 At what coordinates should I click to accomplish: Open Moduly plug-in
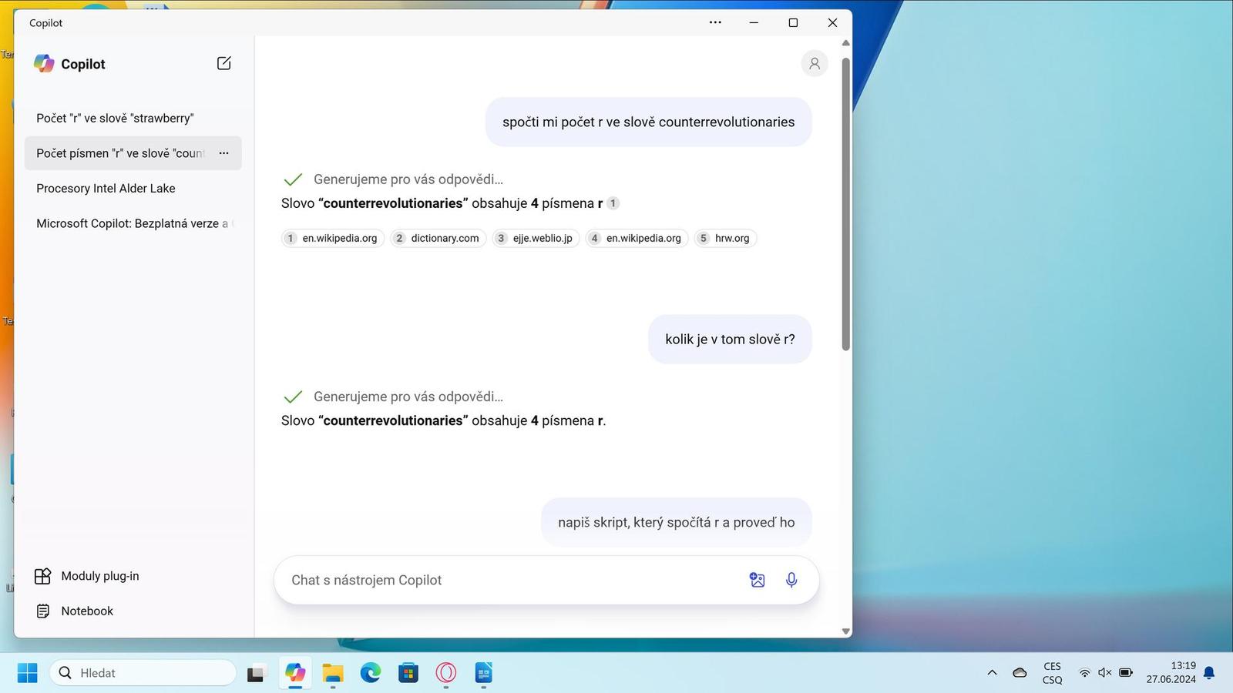[x=87, y=576]
